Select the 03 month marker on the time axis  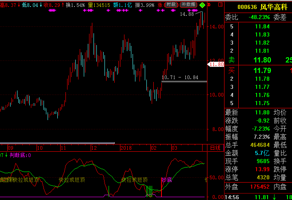174,148
